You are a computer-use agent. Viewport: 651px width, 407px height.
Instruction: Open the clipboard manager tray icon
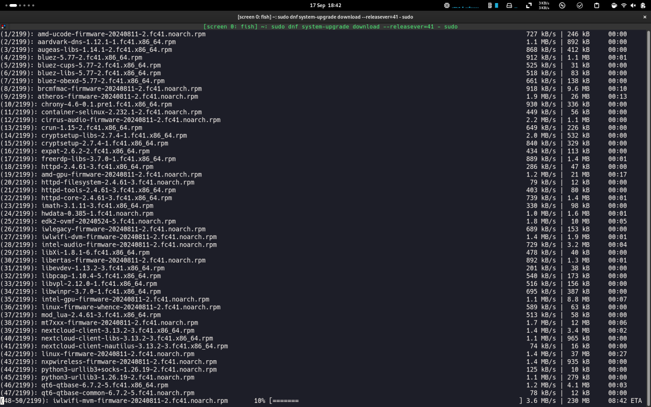point(597,6)
